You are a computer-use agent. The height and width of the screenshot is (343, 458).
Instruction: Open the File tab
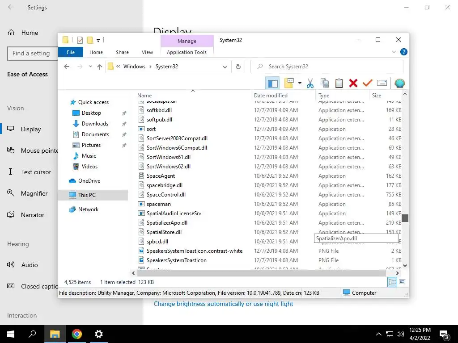point(71,52)
